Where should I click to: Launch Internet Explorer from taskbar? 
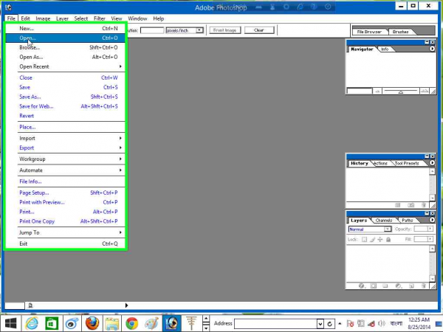click(x=32, y=323)
